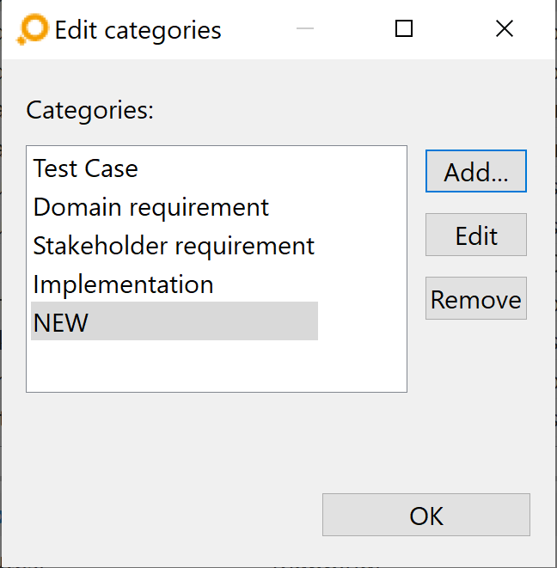Click white list space right of Test Case
Viewport: 557px width, 568px height.
272,168
